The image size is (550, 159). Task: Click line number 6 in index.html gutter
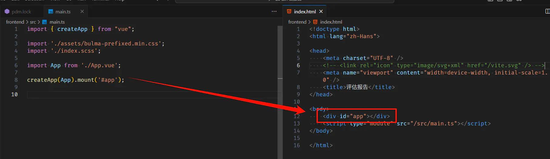pyautogui.click(x=298, y=65)
